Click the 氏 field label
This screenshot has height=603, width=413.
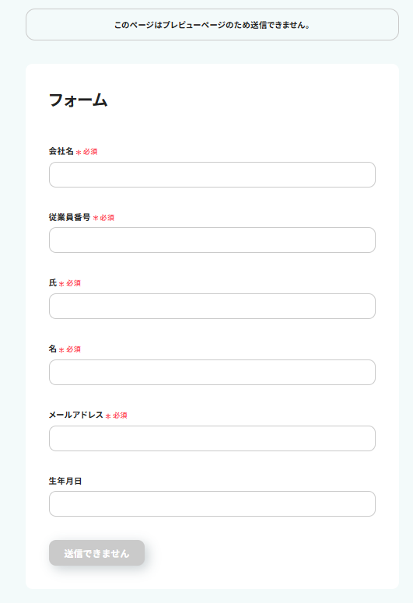click(53, 282)
